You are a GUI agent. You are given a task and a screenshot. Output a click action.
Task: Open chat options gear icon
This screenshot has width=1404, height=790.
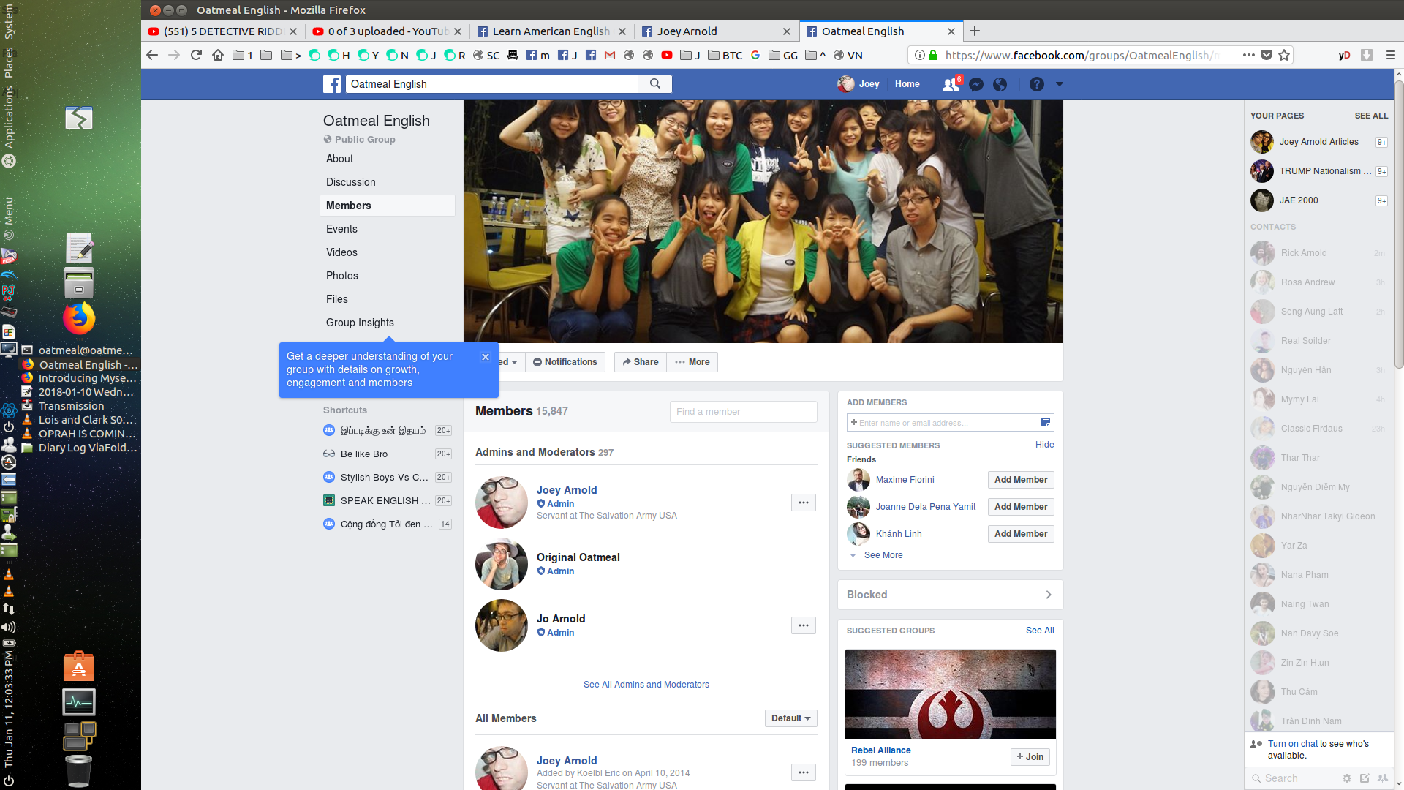pyautogui.click(x=1347, y=778)
